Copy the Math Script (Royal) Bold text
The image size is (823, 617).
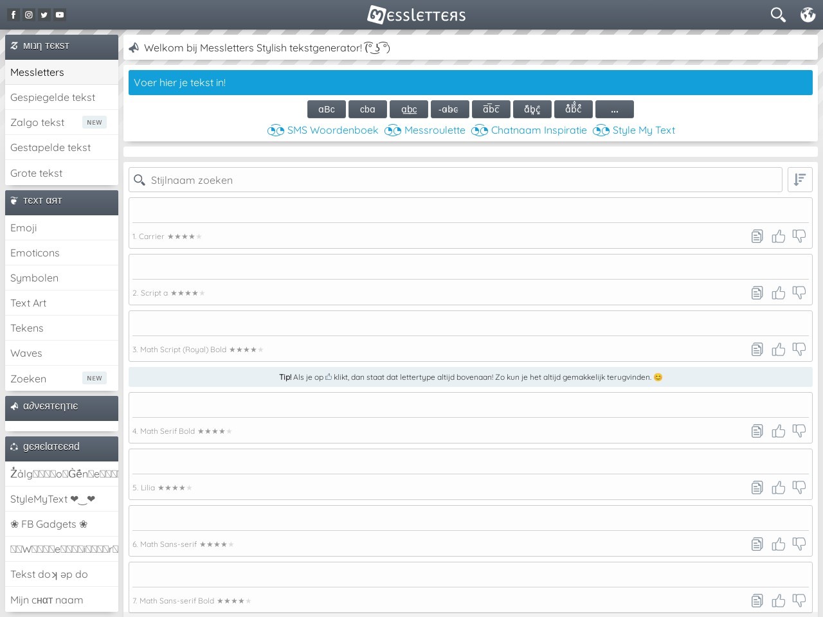[757, 350]
